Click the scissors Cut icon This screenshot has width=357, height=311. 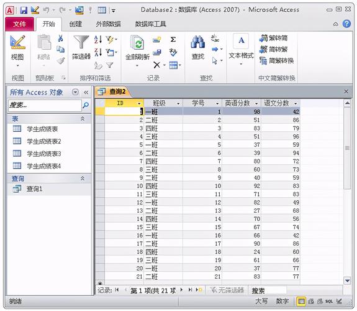pos(60,38)
